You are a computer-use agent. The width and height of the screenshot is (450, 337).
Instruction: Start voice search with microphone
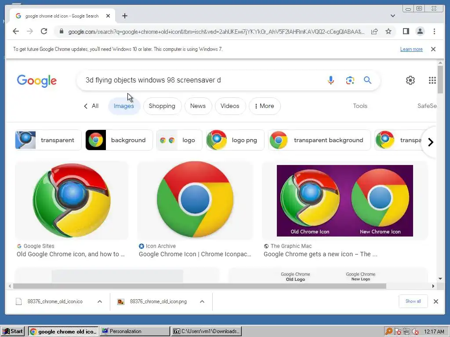331,80
